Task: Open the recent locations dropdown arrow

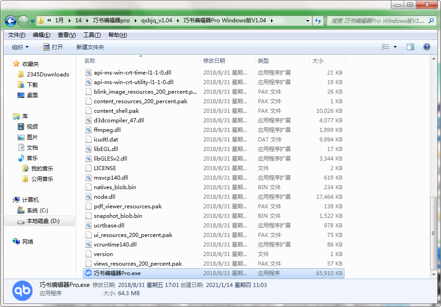Action: point(33,21)
